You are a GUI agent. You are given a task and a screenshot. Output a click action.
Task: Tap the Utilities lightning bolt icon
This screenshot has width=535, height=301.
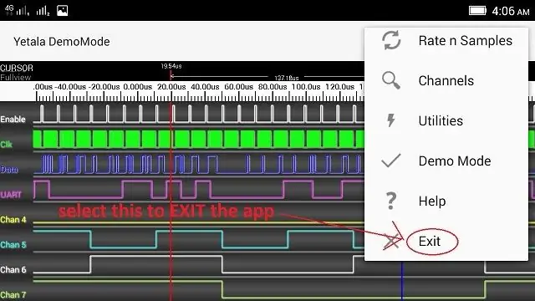tap(391, 120)
